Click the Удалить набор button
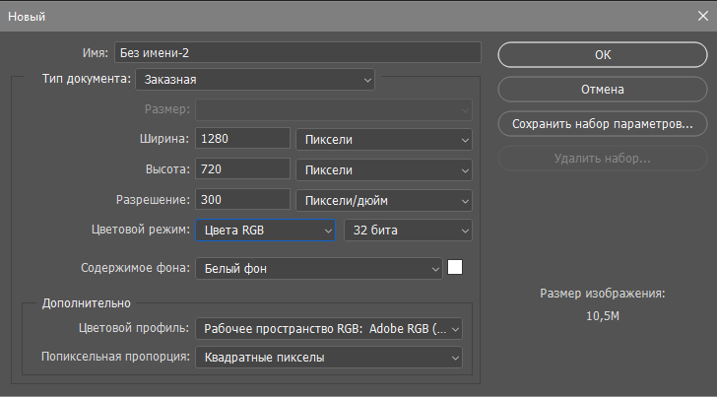717x397 pixels. tap(602, 159)
